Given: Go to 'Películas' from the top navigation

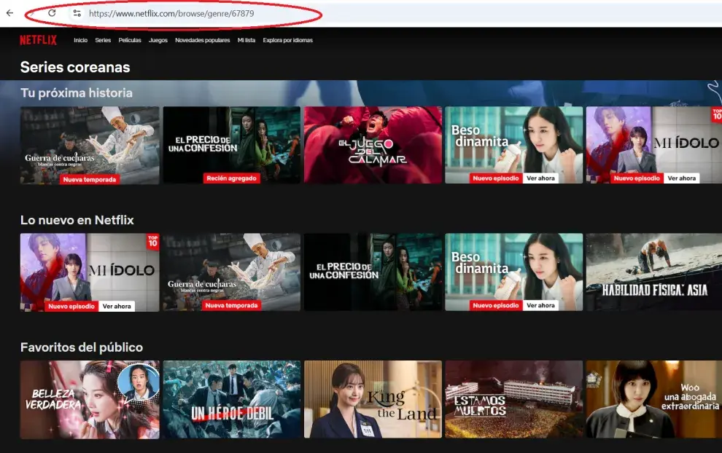Looking at the screenshot, I should (129, 40).
